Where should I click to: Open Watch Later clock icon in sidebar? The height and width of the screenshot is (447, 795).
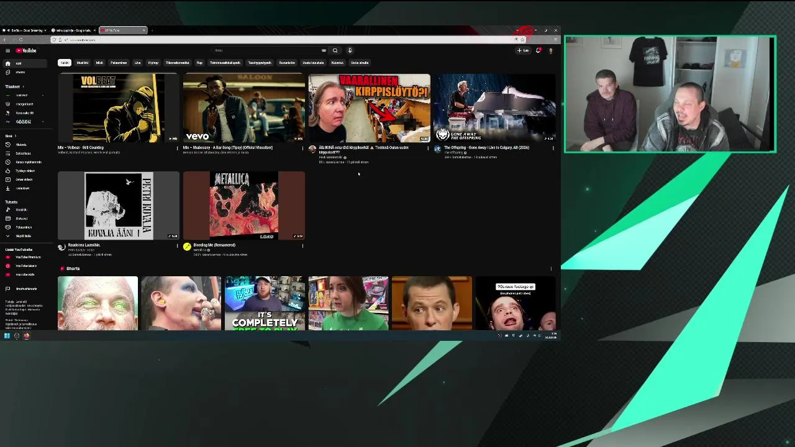pos(7,162)
